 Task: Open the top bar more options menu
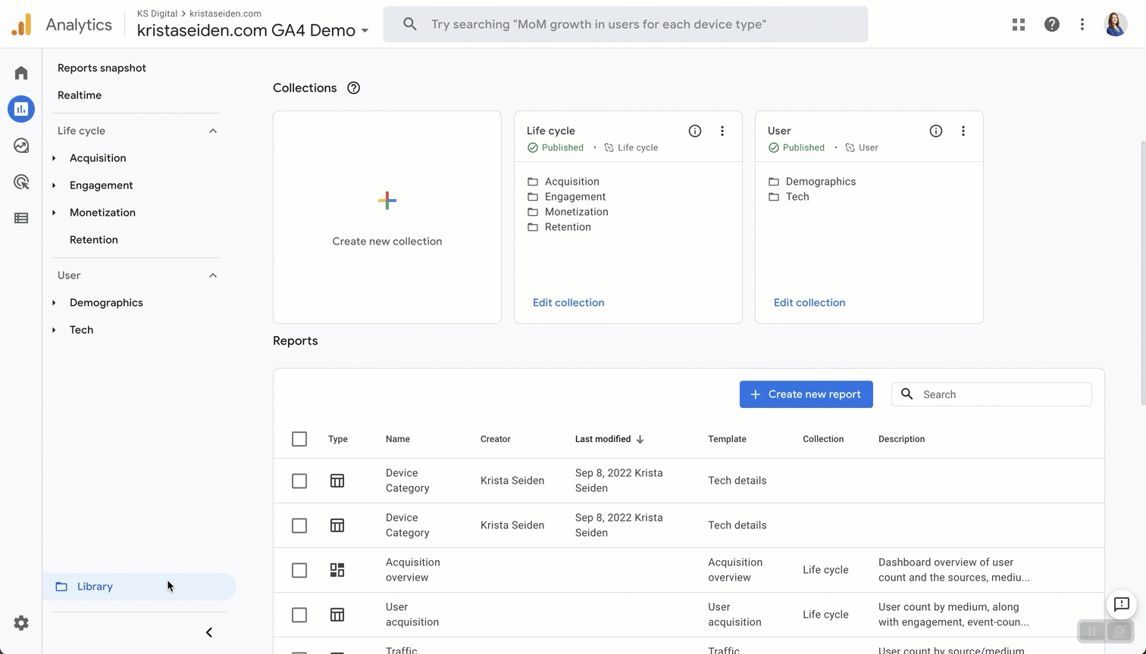click(1082, 24)
